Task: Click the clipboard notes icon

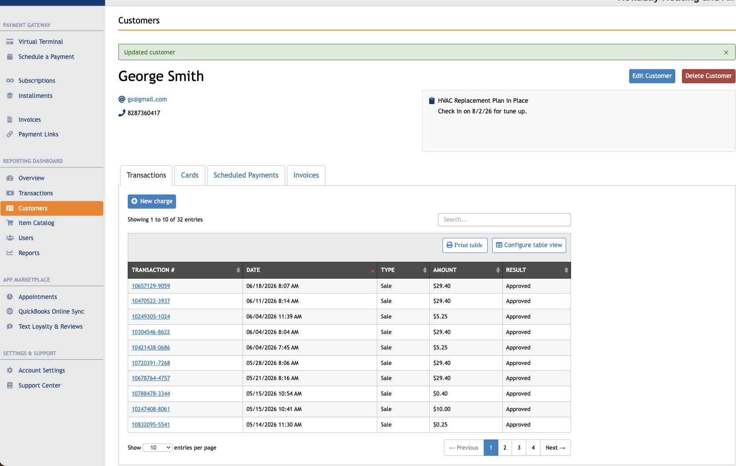Action: click(432, 101)
